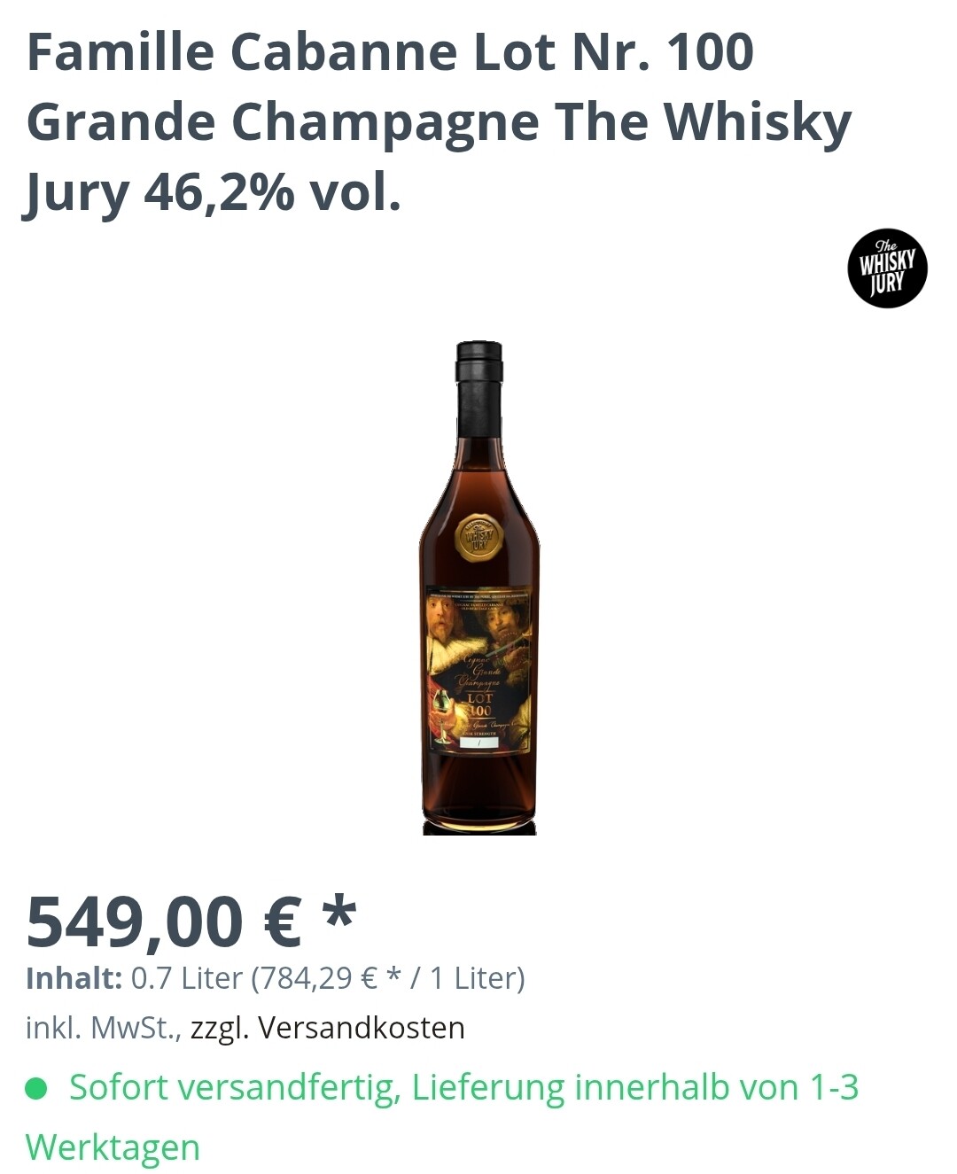This screenshot has width=957, height=1174.
Task: Open the zzgl. Versandkosten link
Action: point(328,1028)
